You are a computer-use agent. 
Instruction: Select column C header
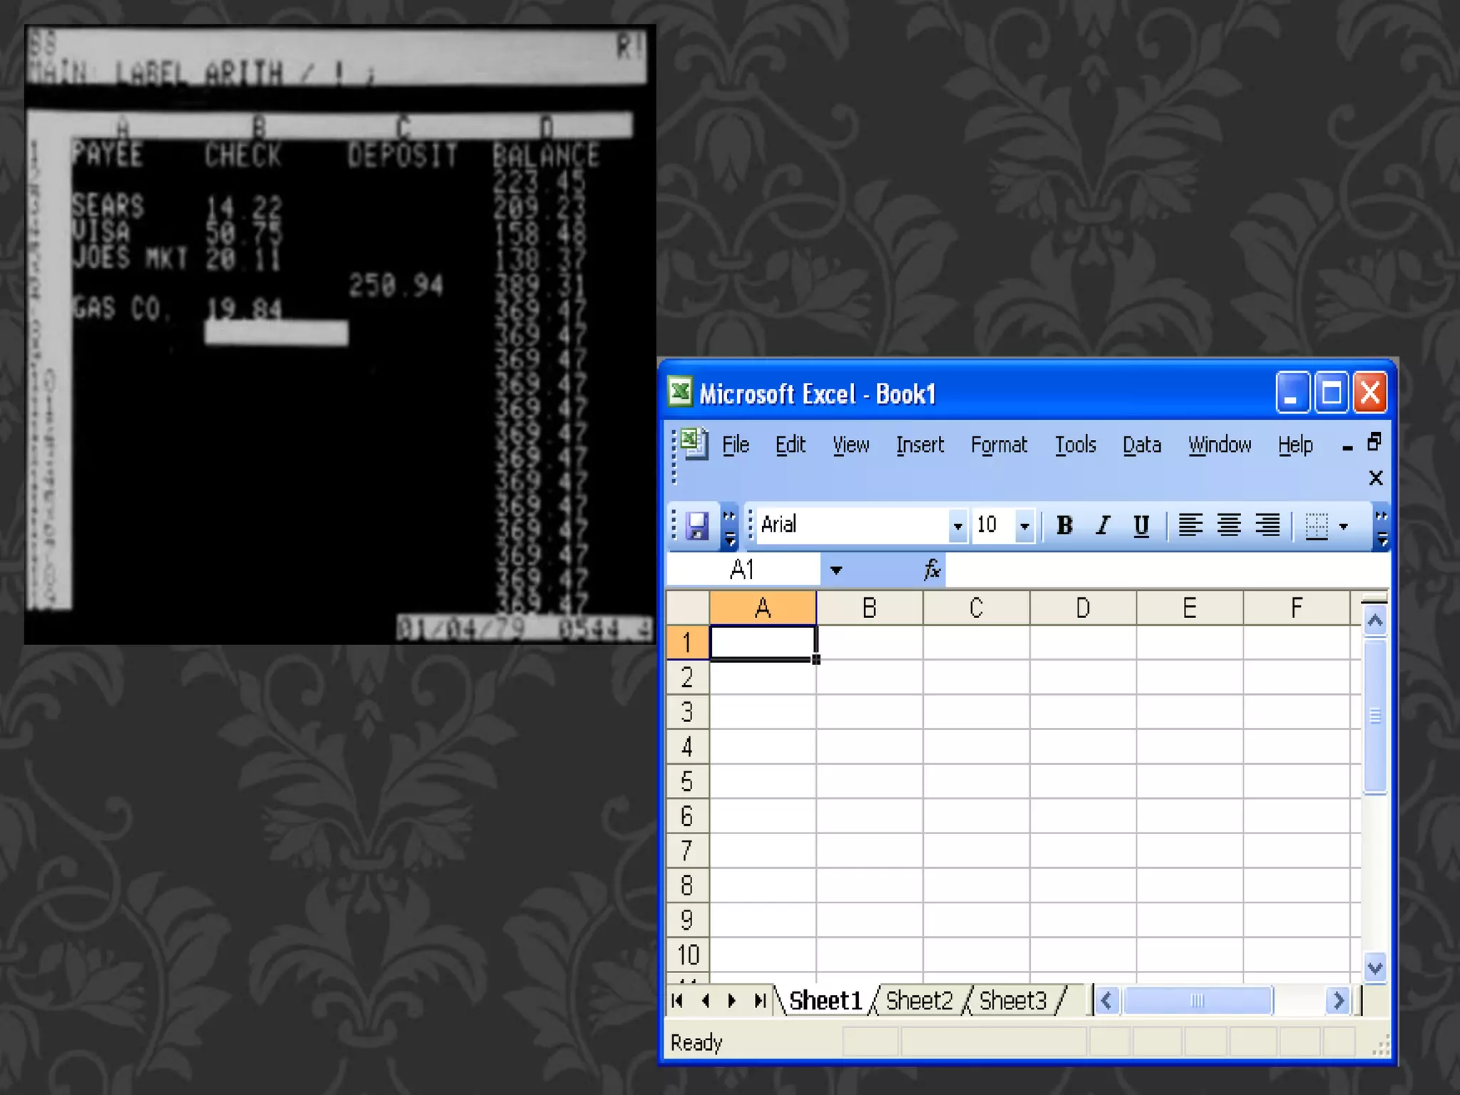coord(976,608)
